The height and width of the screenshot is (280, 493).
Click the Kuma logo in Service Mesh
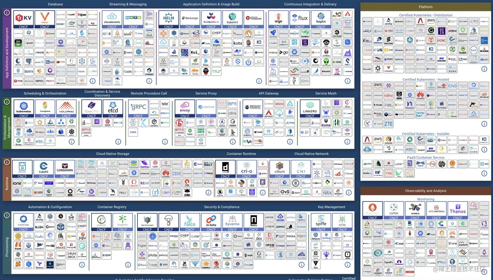326,123
